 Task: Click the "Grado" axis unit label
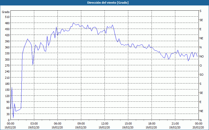click(6, 12)
